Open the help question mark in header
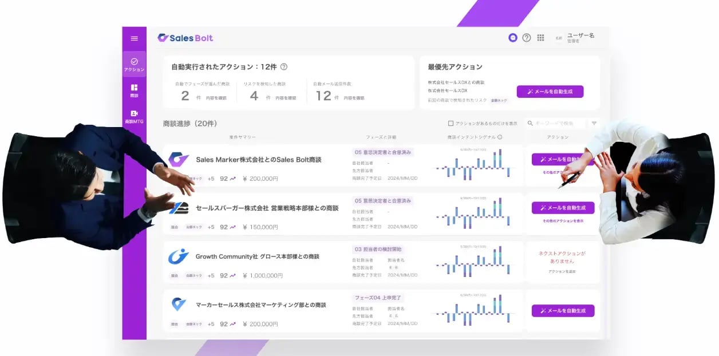 click(527, 38)
